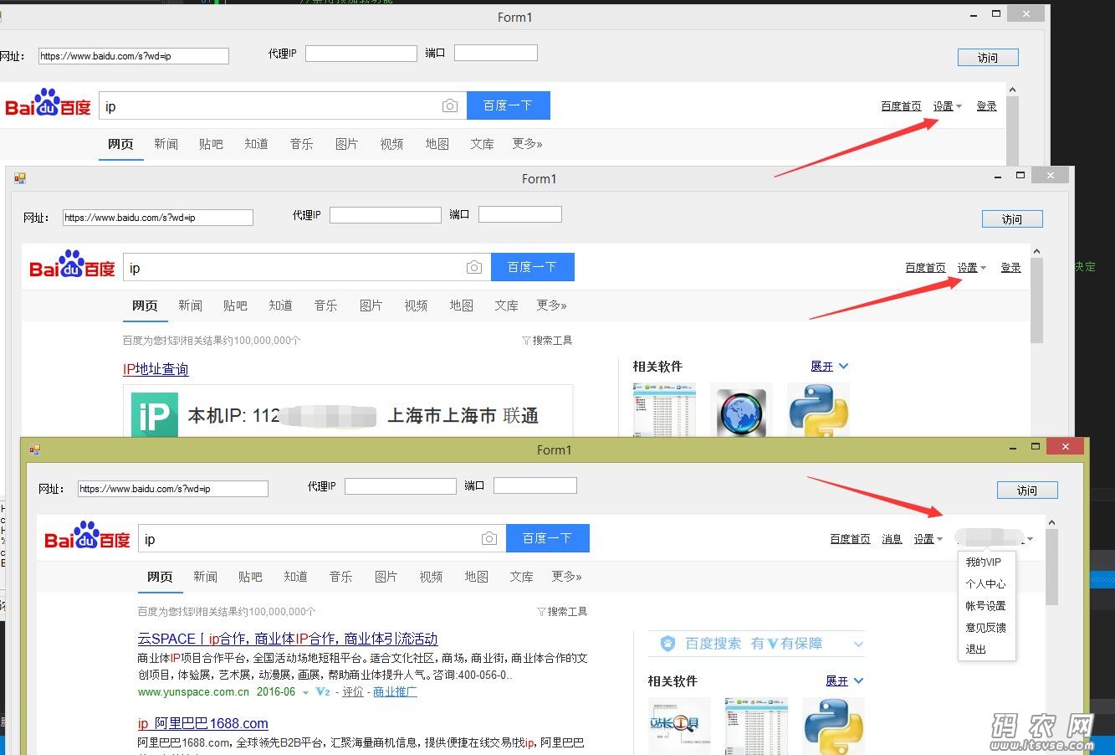Switch to 图片 tab in front window

[386, 577]
